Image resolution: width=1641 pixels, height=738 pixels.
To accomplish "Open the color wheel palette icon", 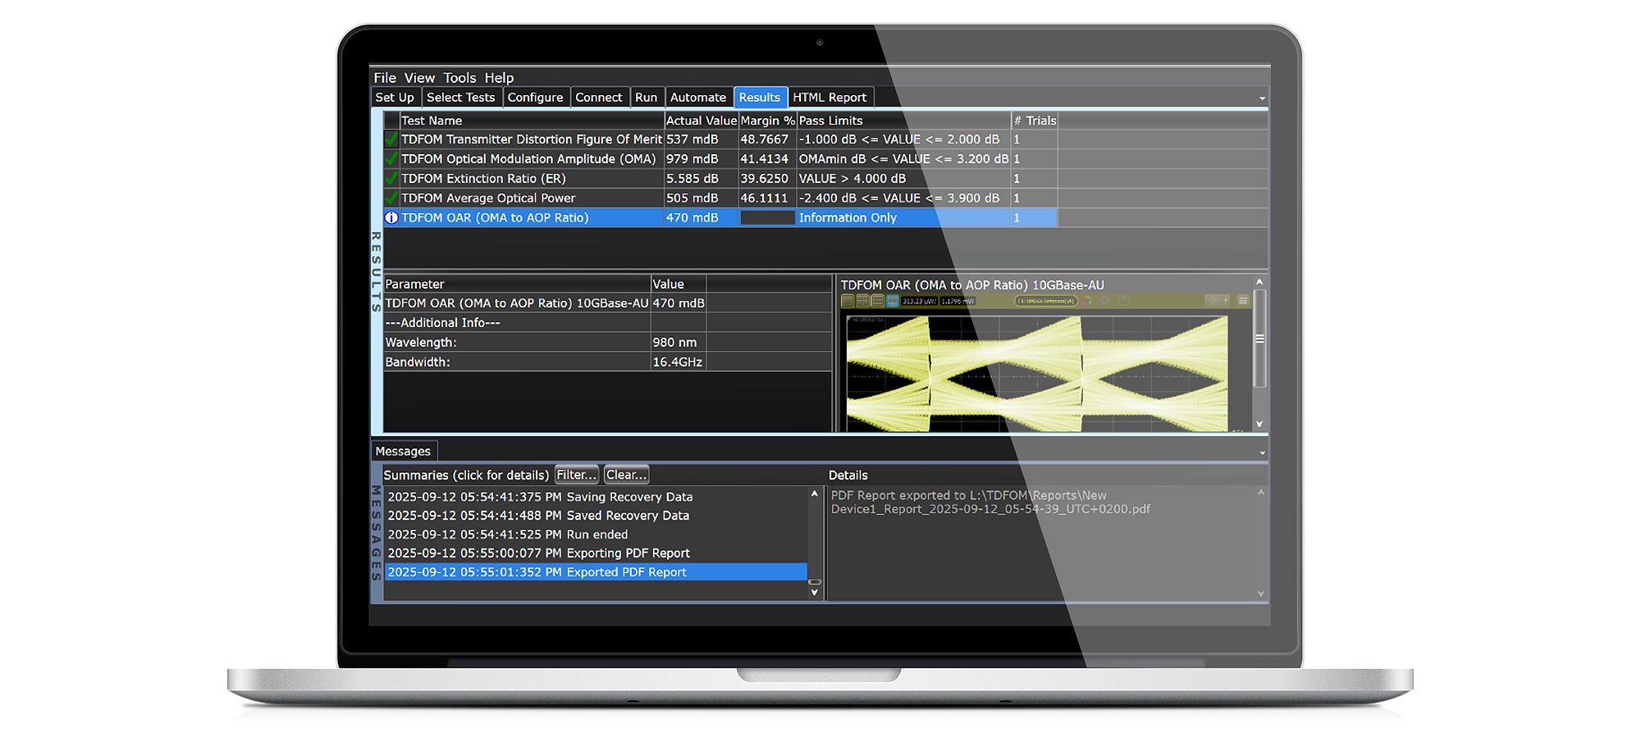I will pos(1088,301).
